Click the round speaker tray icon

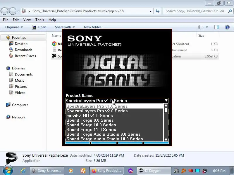204,171
